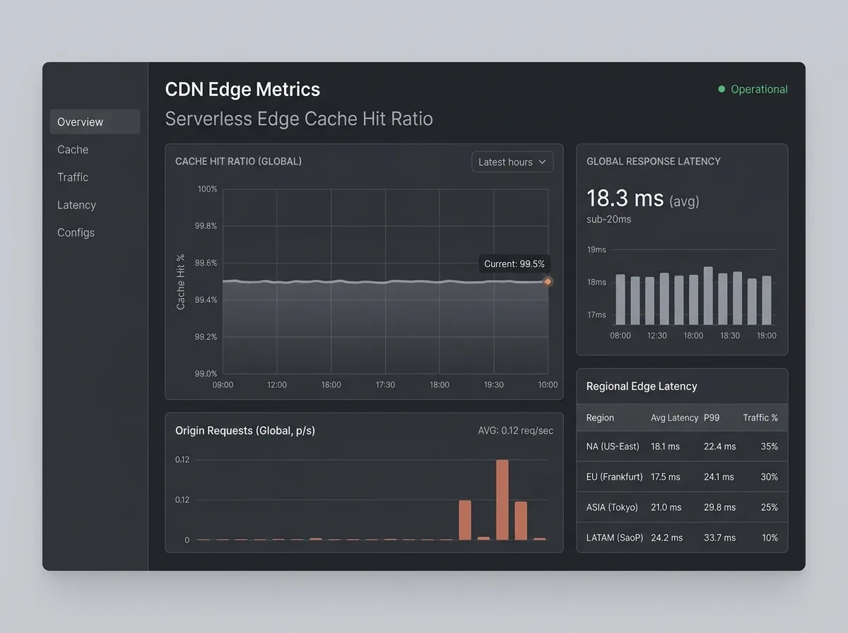The image size is (848, 633).
Task: Click the Cache Hit % axis title
Action: coord(180,282)
